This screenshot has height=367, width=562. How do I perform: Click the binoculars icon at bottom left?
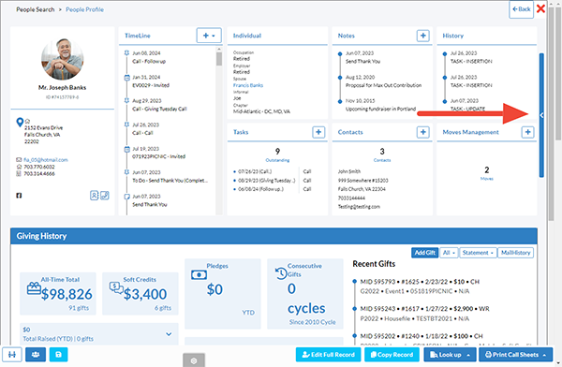(x=12, y=355)
